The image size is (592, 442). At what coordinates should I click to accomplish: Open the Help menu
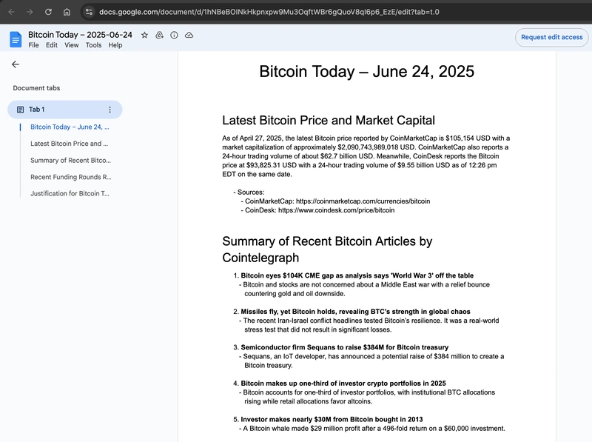coord(115,45)
